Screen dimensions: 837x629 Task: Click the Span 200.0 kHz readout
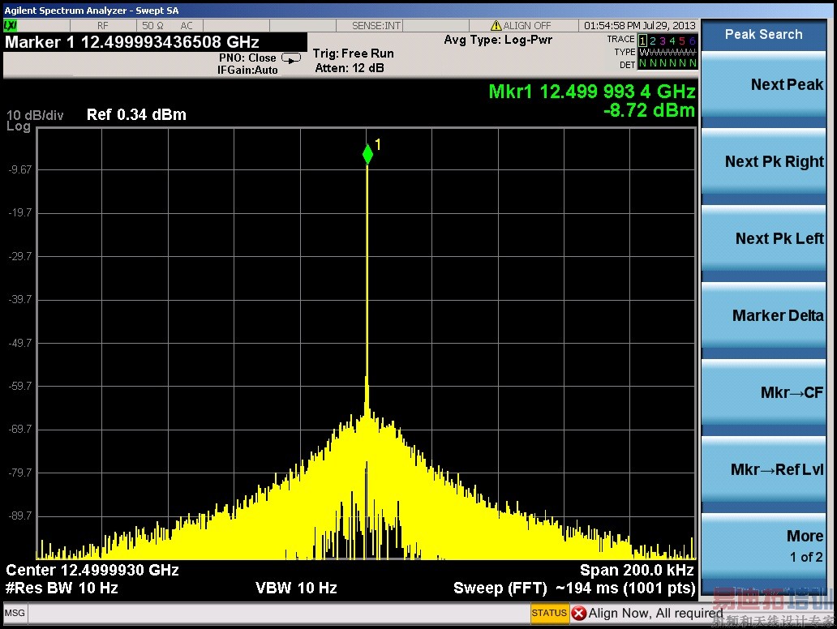636,570
